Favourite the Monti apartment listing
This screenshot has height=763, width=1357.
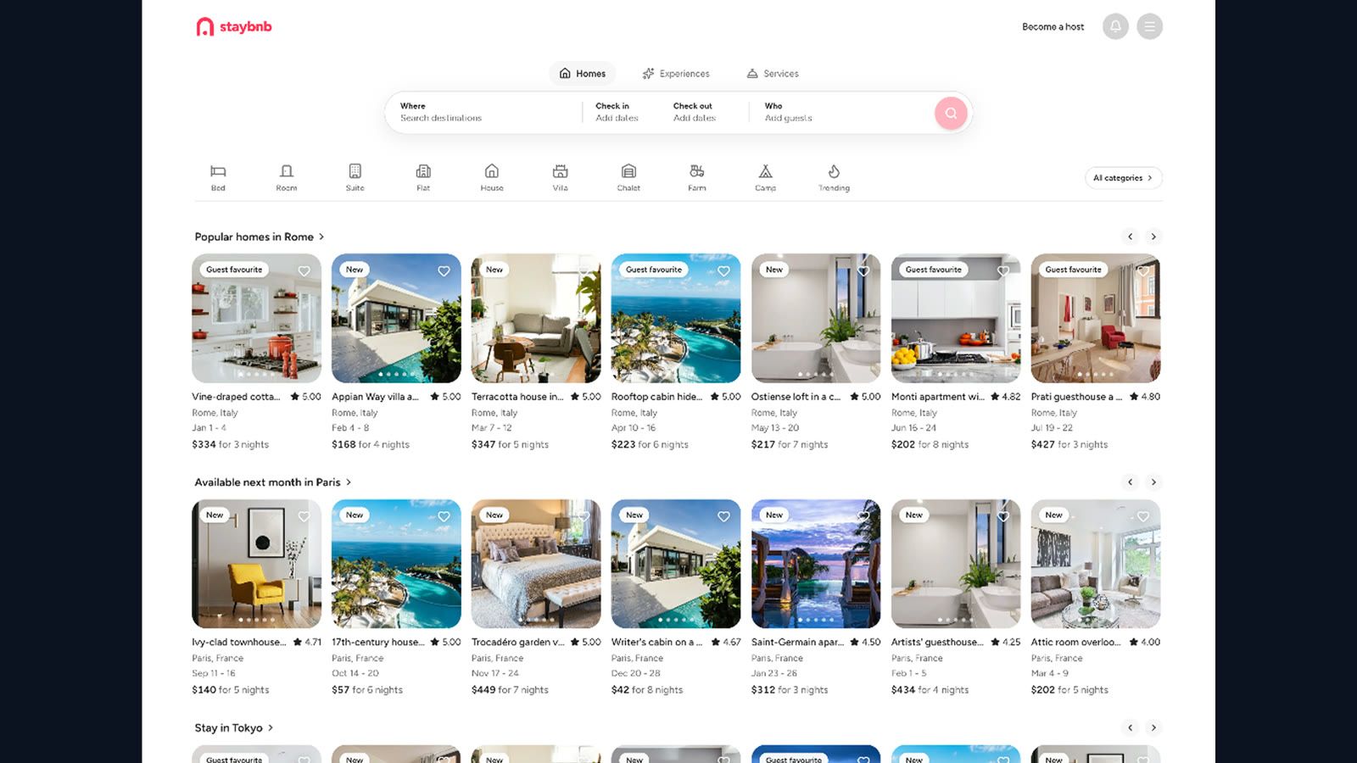[x=1003, y=271]
